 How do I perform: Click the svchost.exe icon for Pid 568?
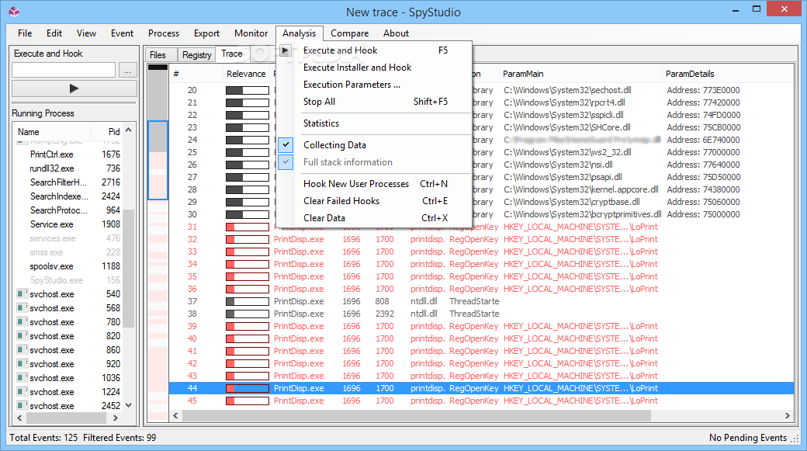22,308
